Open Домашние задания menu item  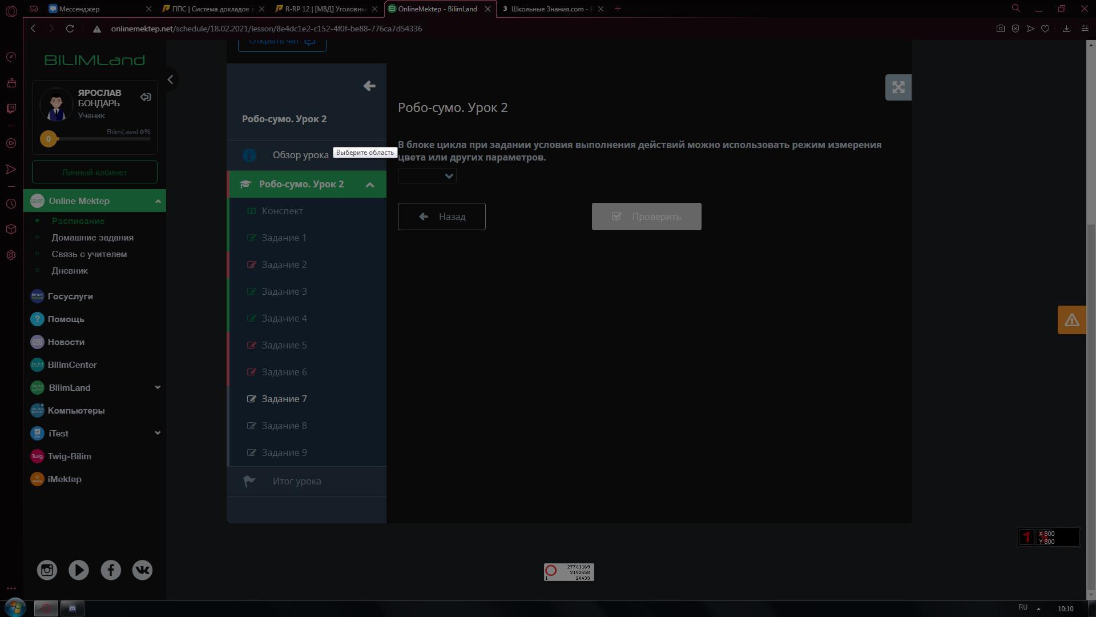tap(92, 238)
